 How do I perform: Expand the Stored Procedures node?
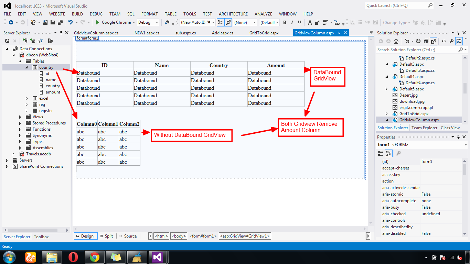pos(20,123)
